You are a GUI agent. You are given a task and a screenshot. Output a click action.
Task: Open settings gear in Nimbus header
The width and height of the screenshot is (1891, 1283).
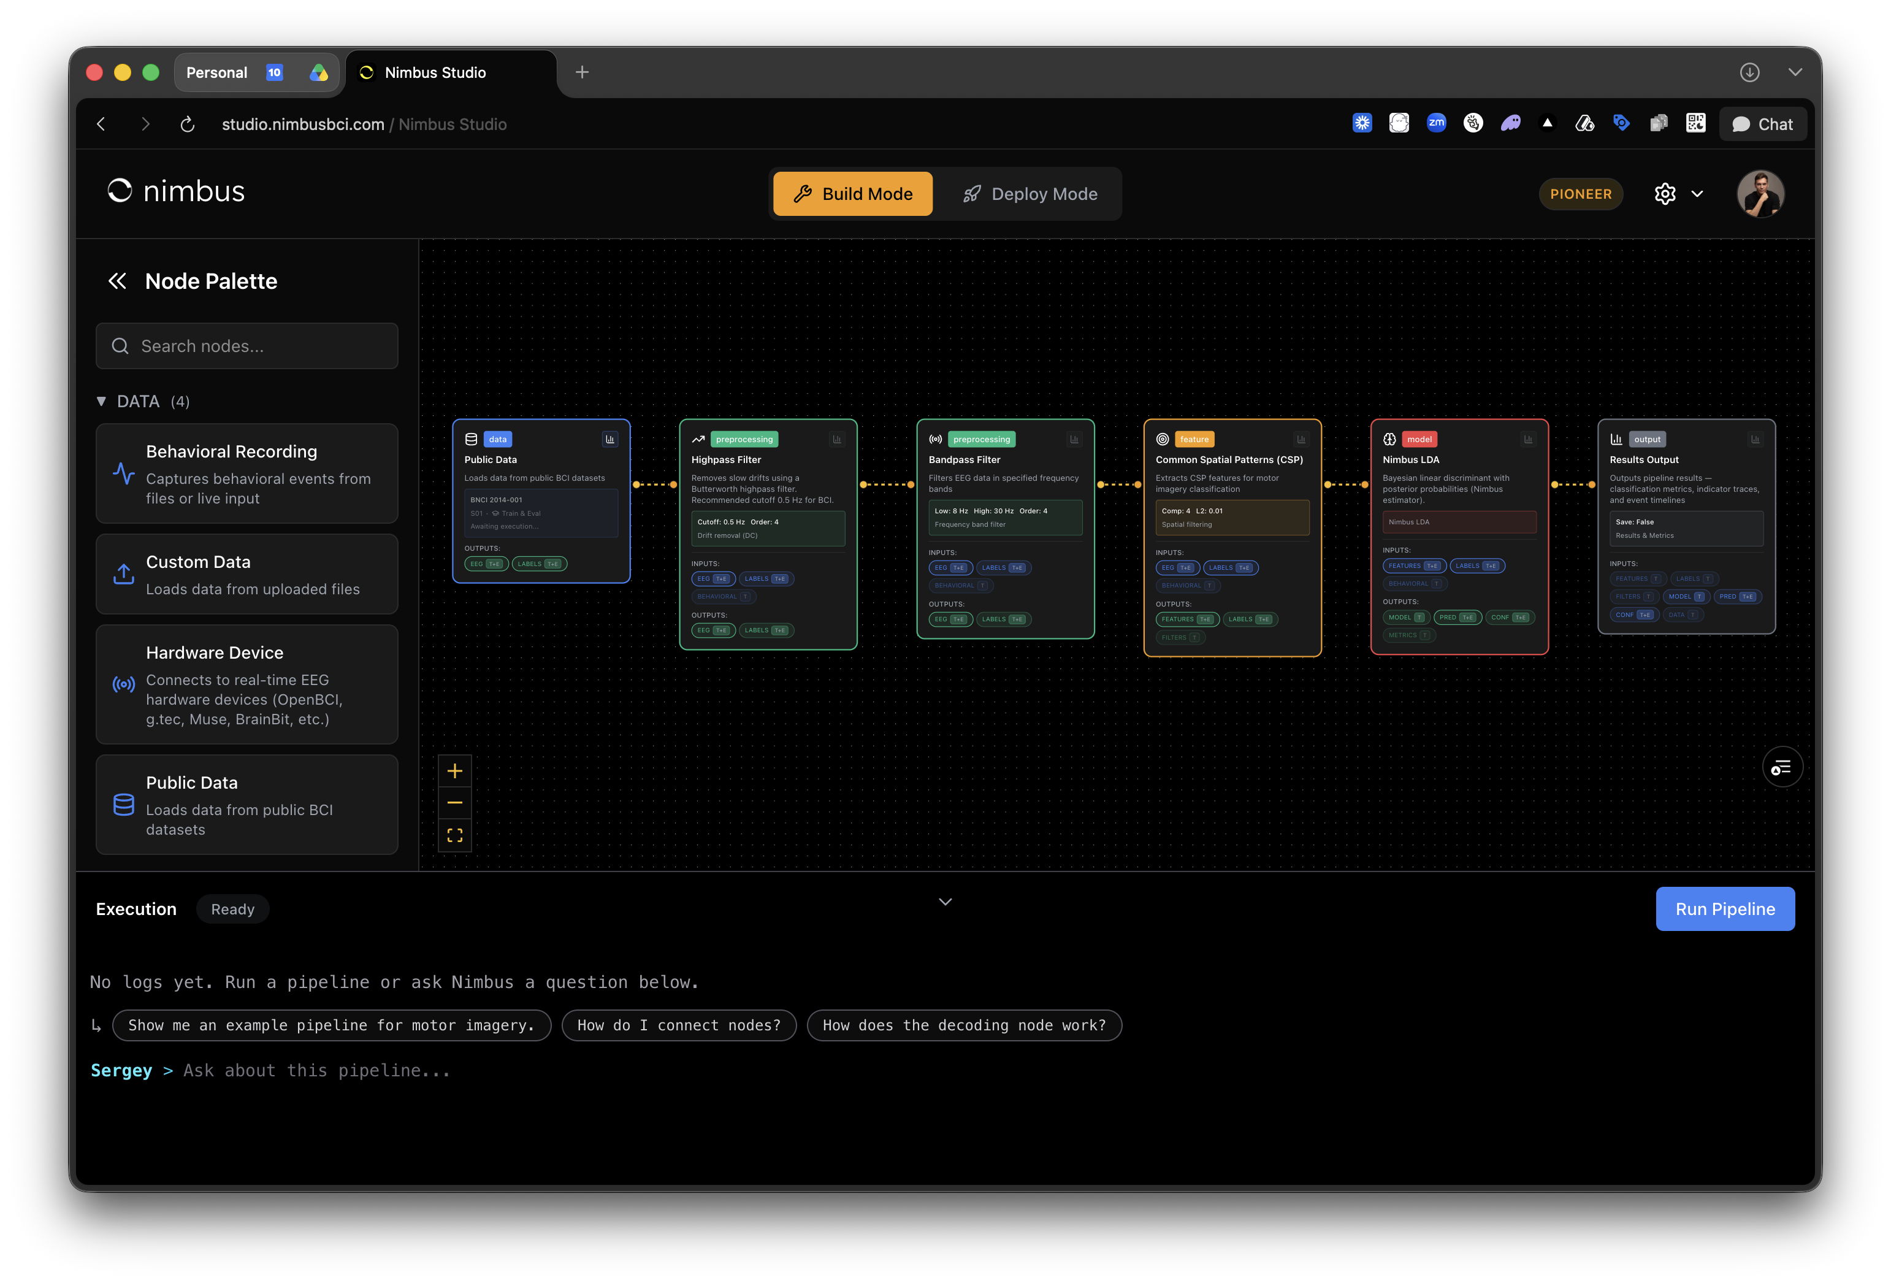tap(1665, 194)
